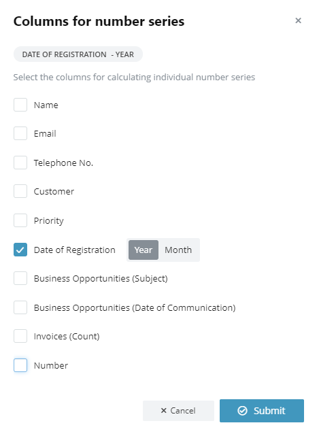
Task: Uncheck the Date of Registration checkbox
Action: [20, 250]
